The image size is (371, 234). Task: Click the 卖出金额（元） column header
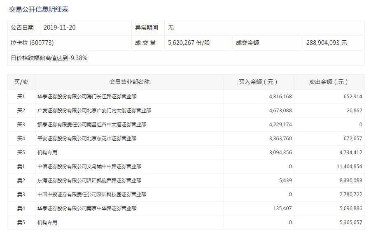click(329, 82)
